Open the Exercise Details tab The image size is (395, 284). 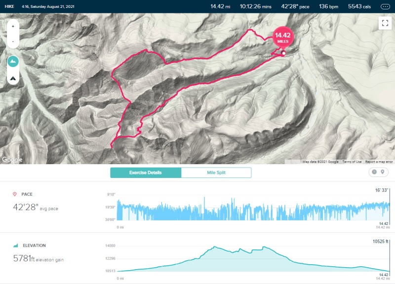(146, 173)
